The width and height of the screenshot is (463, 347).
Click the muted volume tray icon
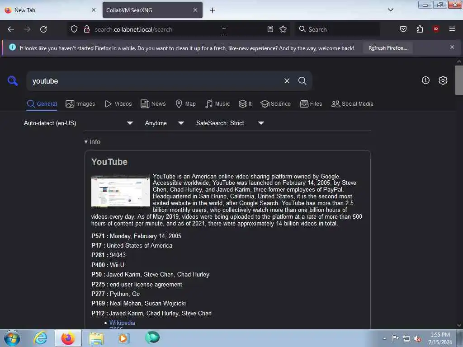coord(417,338)
